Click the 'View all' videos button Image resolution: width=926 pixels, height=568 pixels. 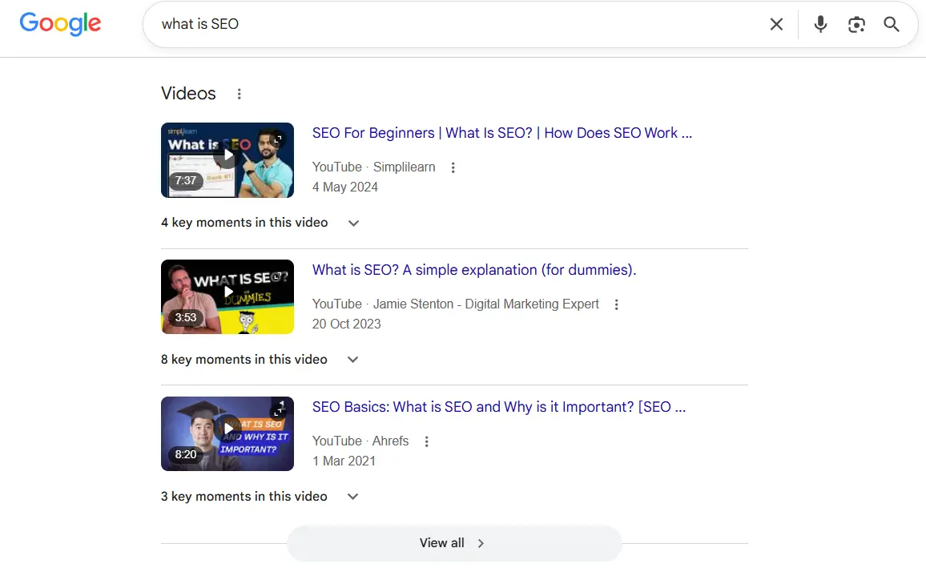click(x=454, y=543)
